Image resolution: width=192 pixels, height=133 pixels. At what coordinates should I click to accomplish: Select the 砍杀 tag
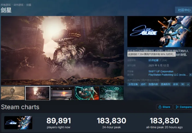(x=176, y=84)
